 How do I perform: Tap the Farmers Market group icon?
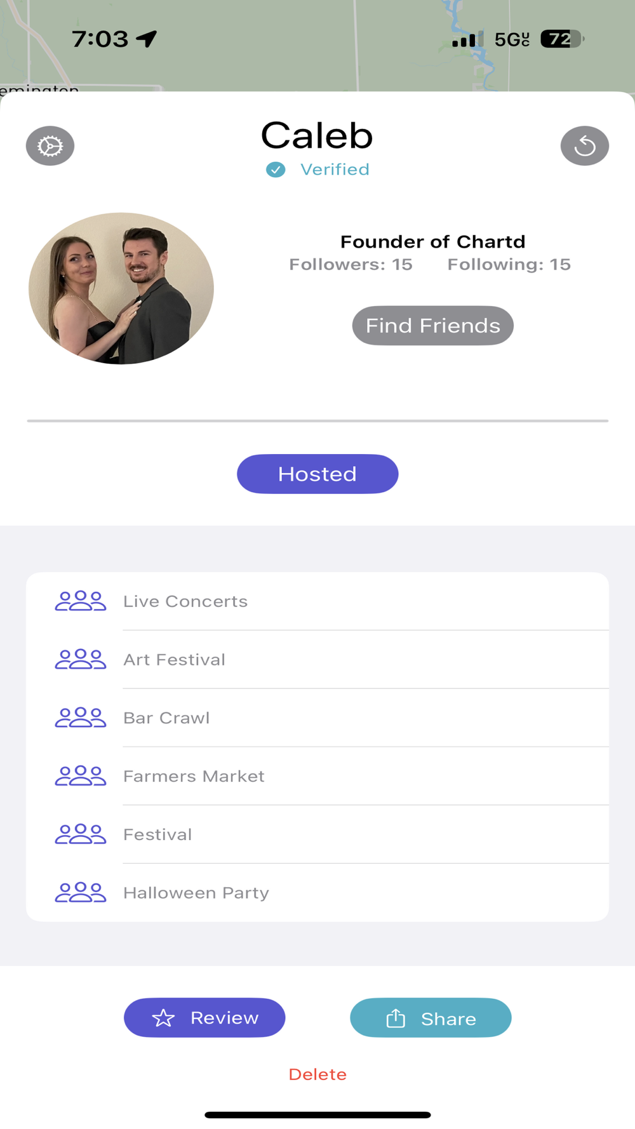[x=81, y=776]
